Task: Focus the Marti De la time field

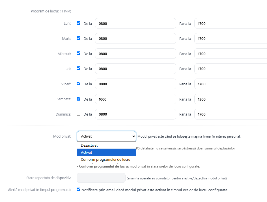Action: pyautogui.click(x=135, y=38)
